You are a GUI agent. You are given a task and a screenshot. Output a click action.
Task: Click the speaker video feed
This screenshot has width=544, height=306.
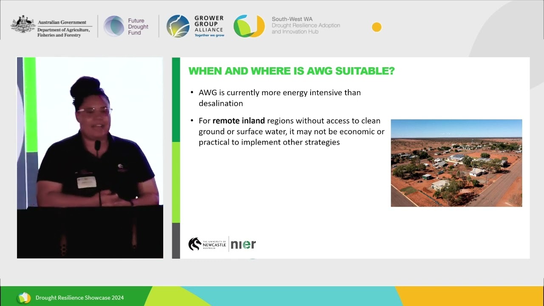[90, 158]
